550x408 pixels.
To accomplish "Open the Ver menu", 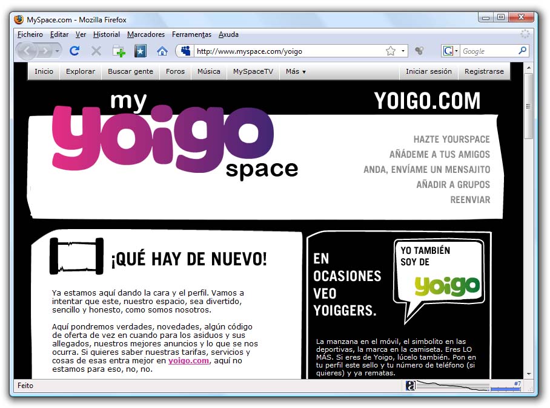I will (81, 34).
